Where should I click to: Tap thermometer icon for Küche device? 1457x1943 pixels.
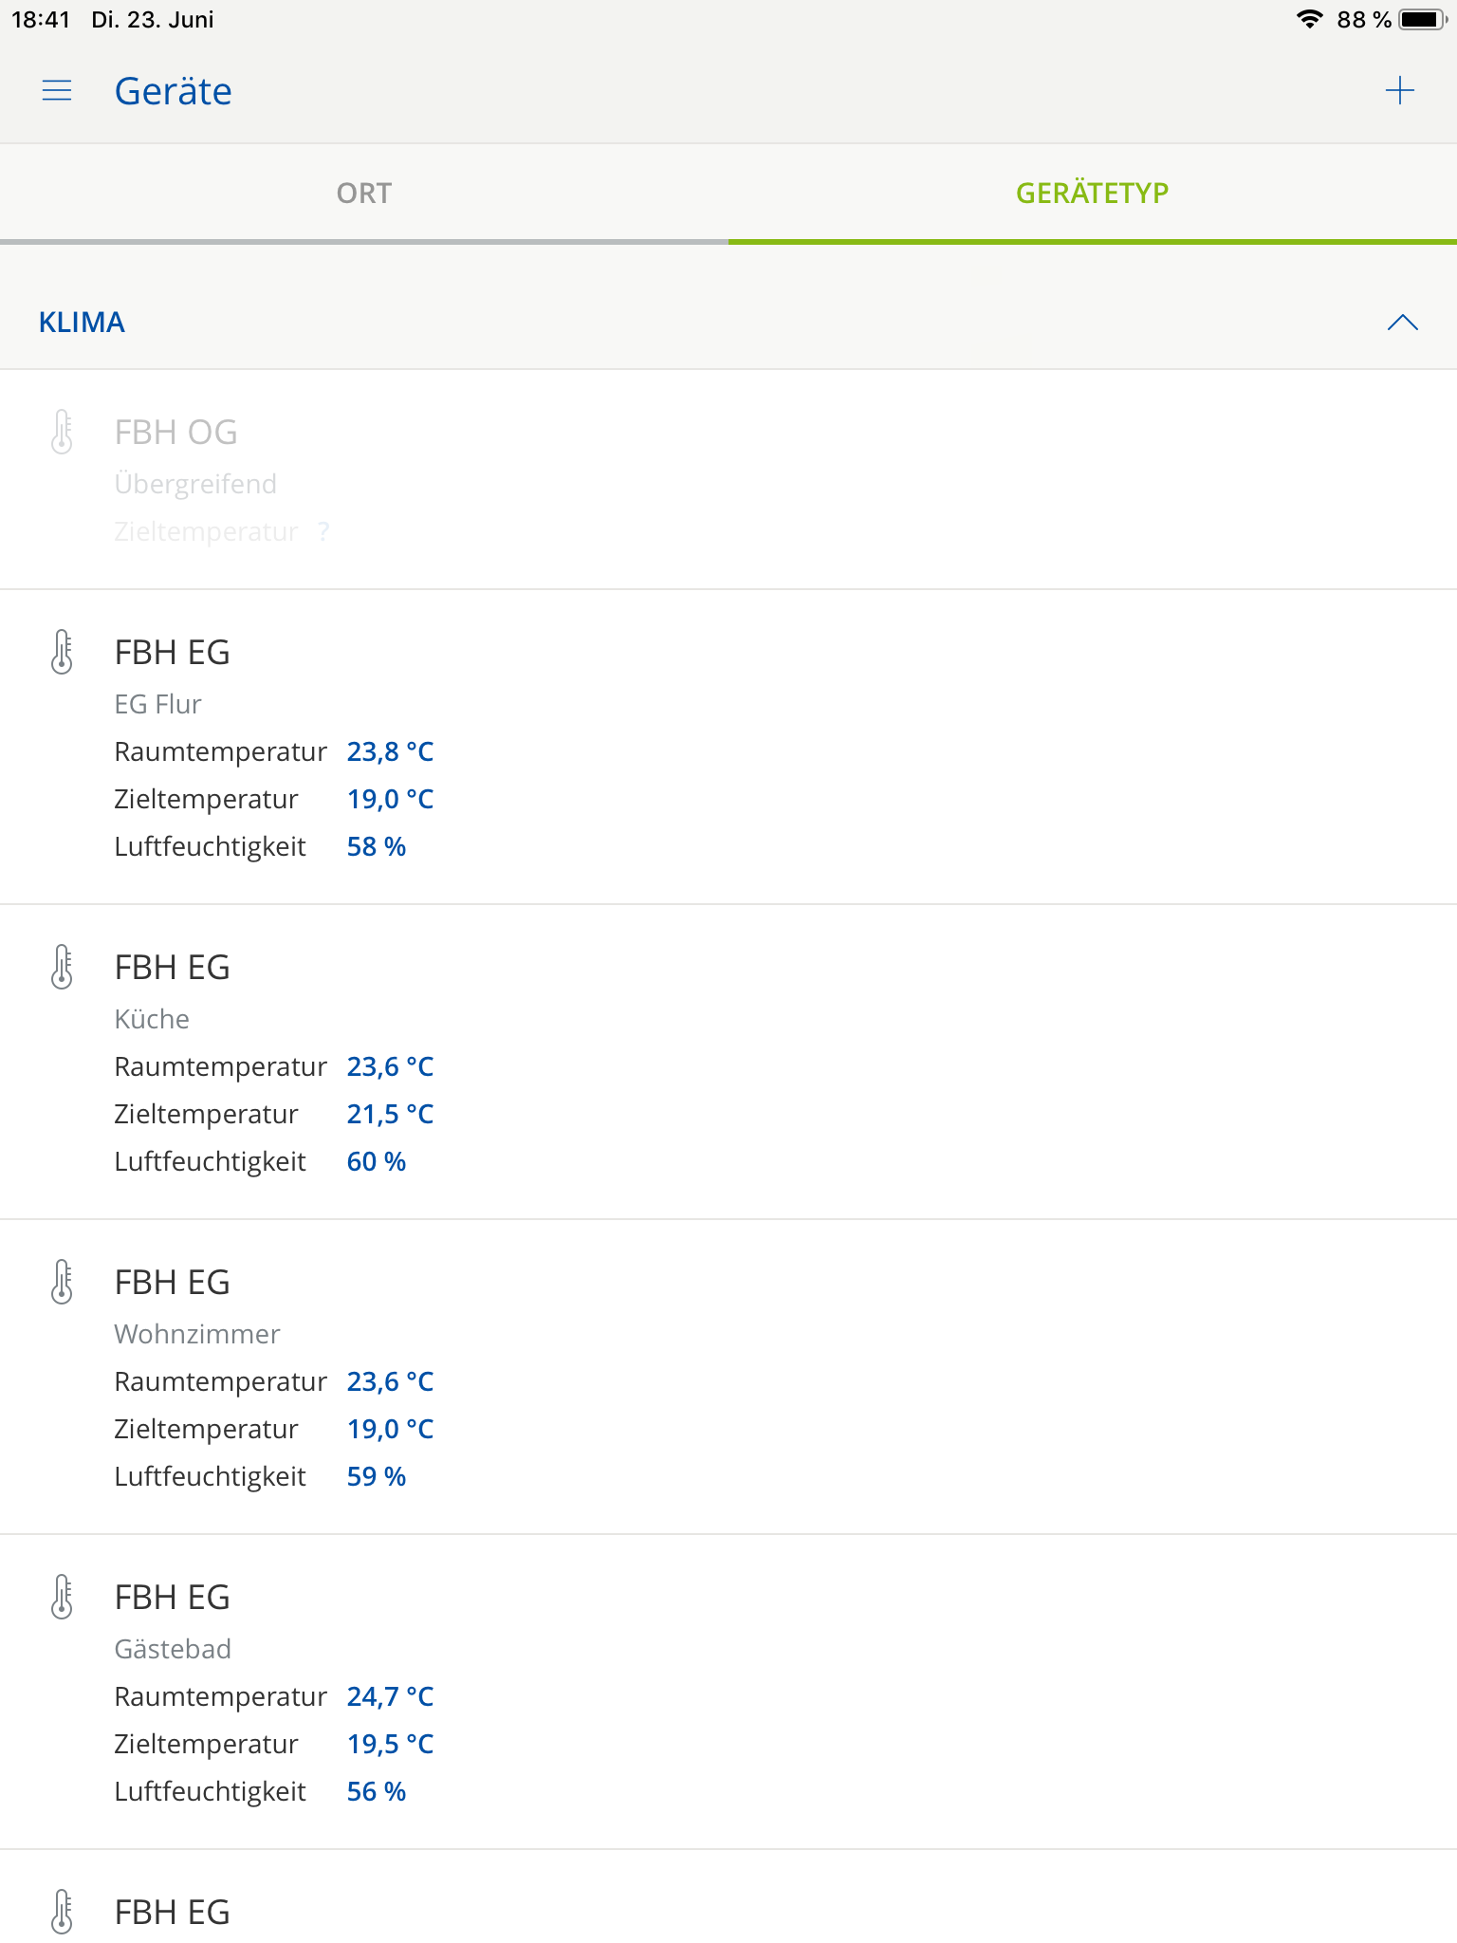pyautogui.click(x=63, y=968)
